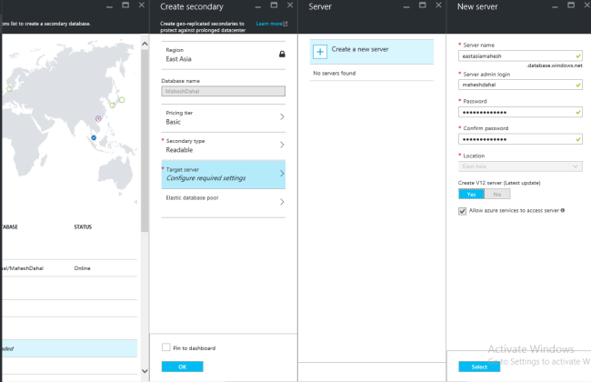Open the Elastic database pool item
This screenshot has height=382, width=591.
point(224,201)
